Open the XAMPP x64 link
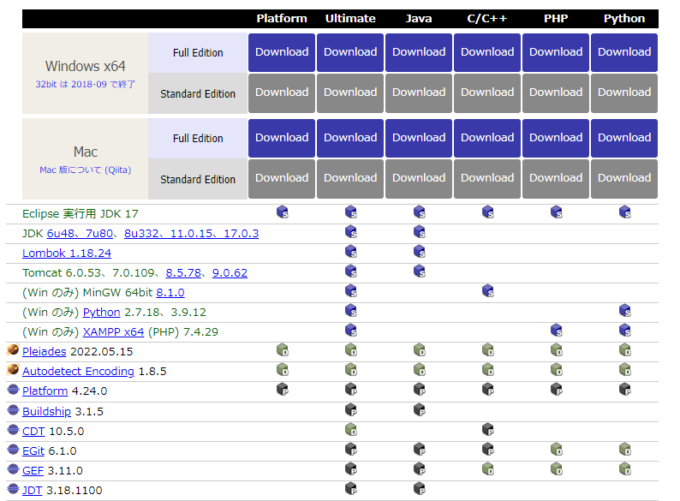The height and width of the screenshot is (501, 680). pyautogui.click(x=113, y=331)
